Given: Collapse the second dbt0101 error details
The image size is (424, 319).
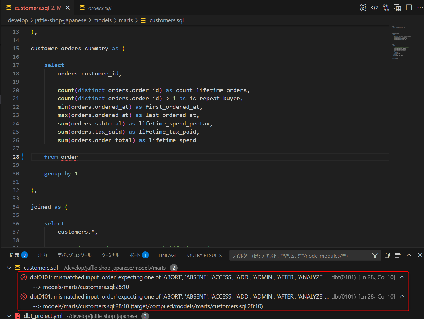Looking at the screenshot, I should [402, 296].
